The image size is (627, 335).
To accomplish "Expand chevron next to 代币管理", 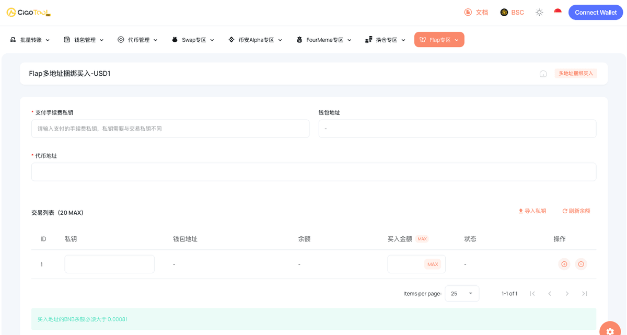I will pyautogui.click(x=155, y=40).
